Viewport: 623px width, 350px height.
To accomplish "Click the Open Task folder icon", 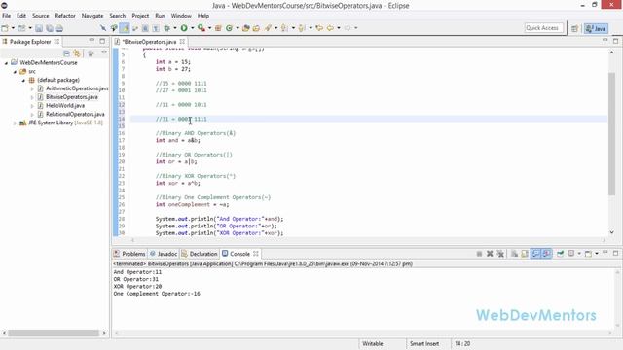I will point(256,28).
